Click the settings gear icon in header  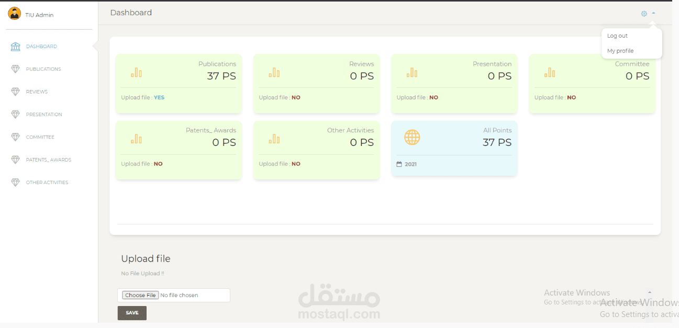pos(644,14)
